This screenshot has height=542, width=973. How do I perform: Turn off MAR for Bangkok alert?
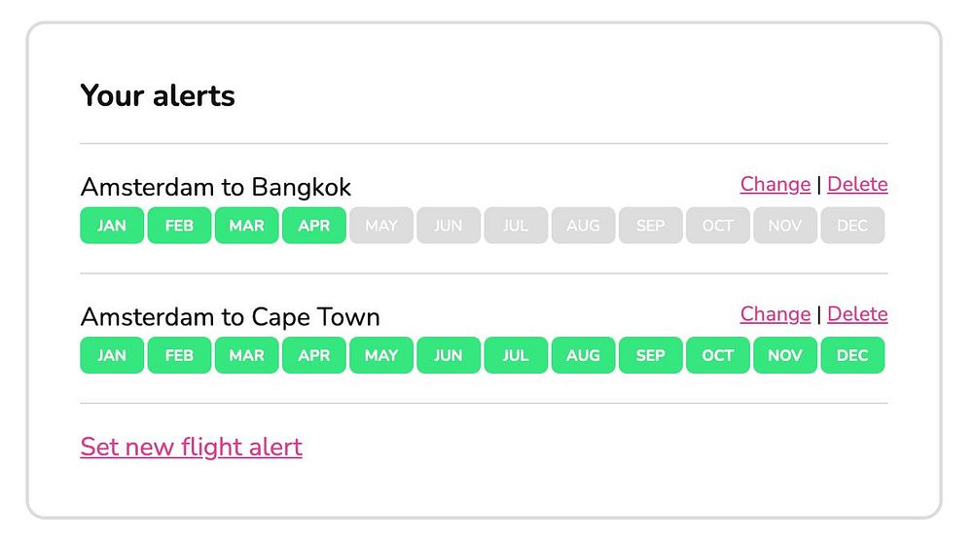(246, 226)
